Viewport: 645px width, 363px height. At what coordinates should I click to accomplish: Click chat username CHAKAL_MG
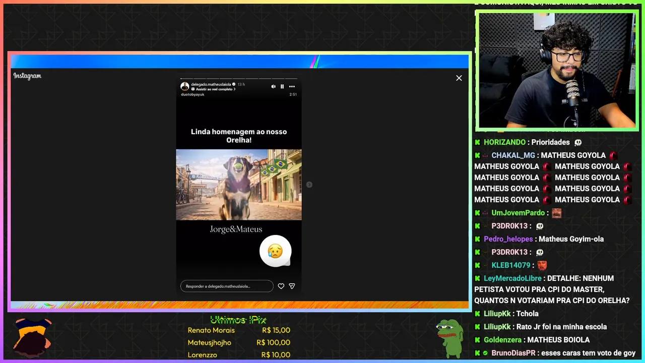pyautogui.click(x=514, y=155)
